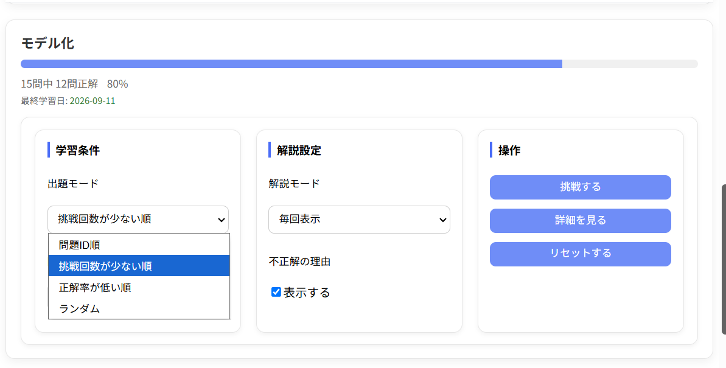726x368 pixels.
Task: Pick 正解率が低い順 option
Action: 139,287
